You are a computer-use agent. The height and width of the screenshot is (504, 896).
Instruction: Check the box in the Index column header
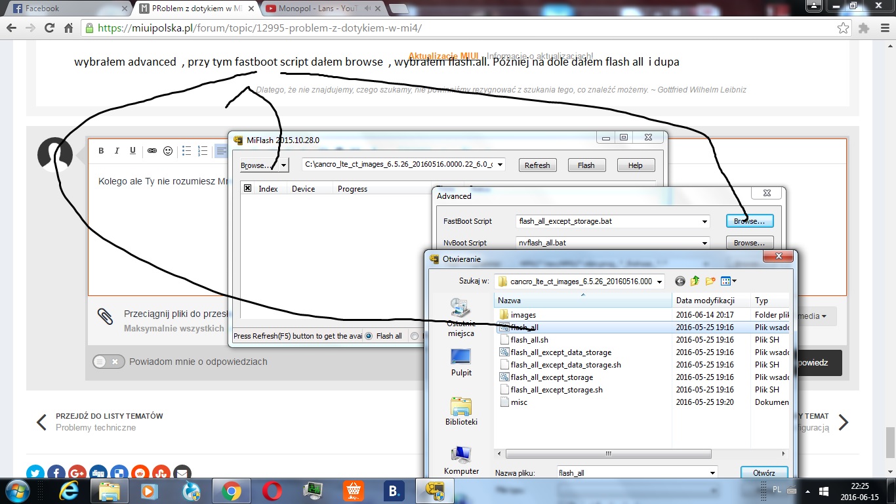coord(248,188)
